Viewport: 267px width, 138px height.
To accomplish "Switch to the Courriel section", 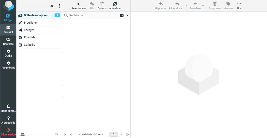I will pos(8,30).
